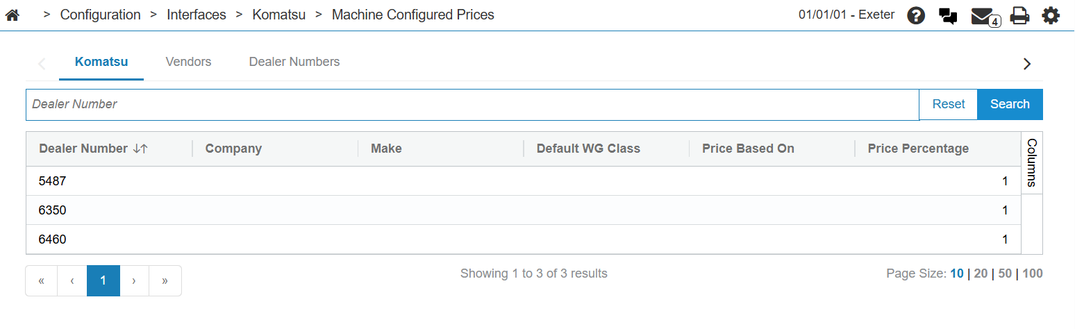Switch to the Dealer Numbers tab
The image size is (1075, 329).
click(294, 62)
